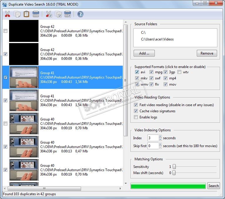
Task: Disable the wmv format checkbox
Action: click(x=137, y=84)
